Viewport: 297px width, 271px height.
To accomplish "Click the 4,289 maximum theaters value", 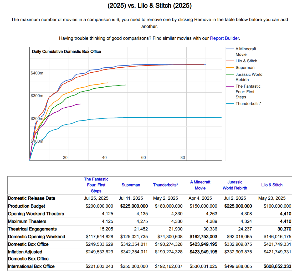I will pos(212,221).
